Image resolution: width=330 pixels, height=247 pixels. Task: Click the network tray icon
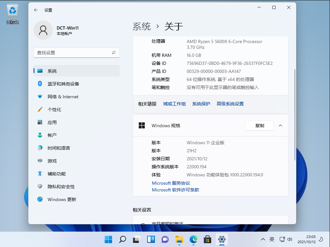(282, 239)
